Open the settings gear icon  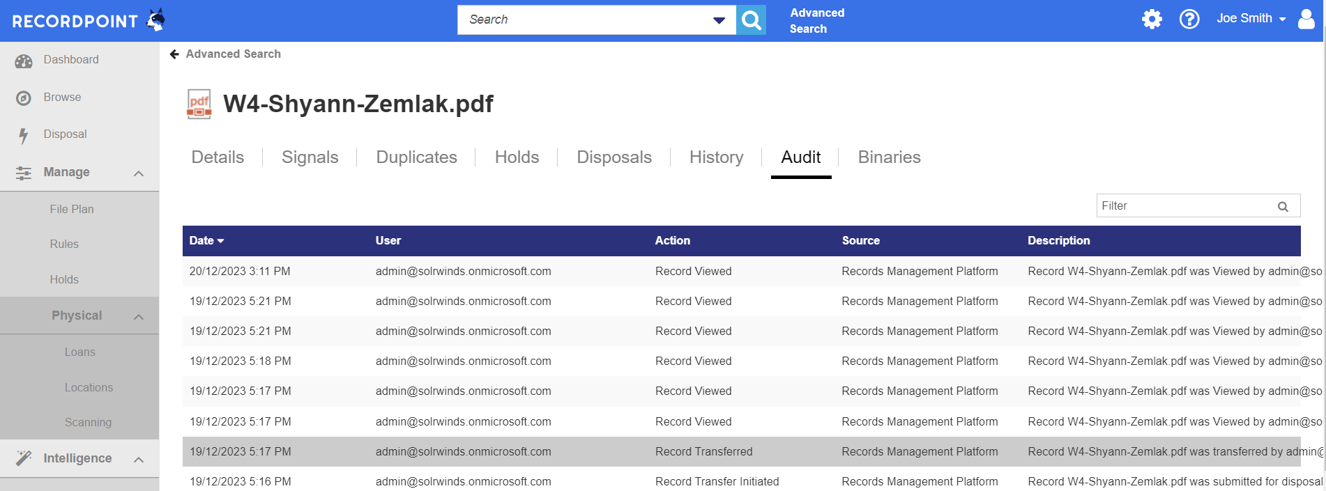pyautogui.click(x=1152, y=19)
